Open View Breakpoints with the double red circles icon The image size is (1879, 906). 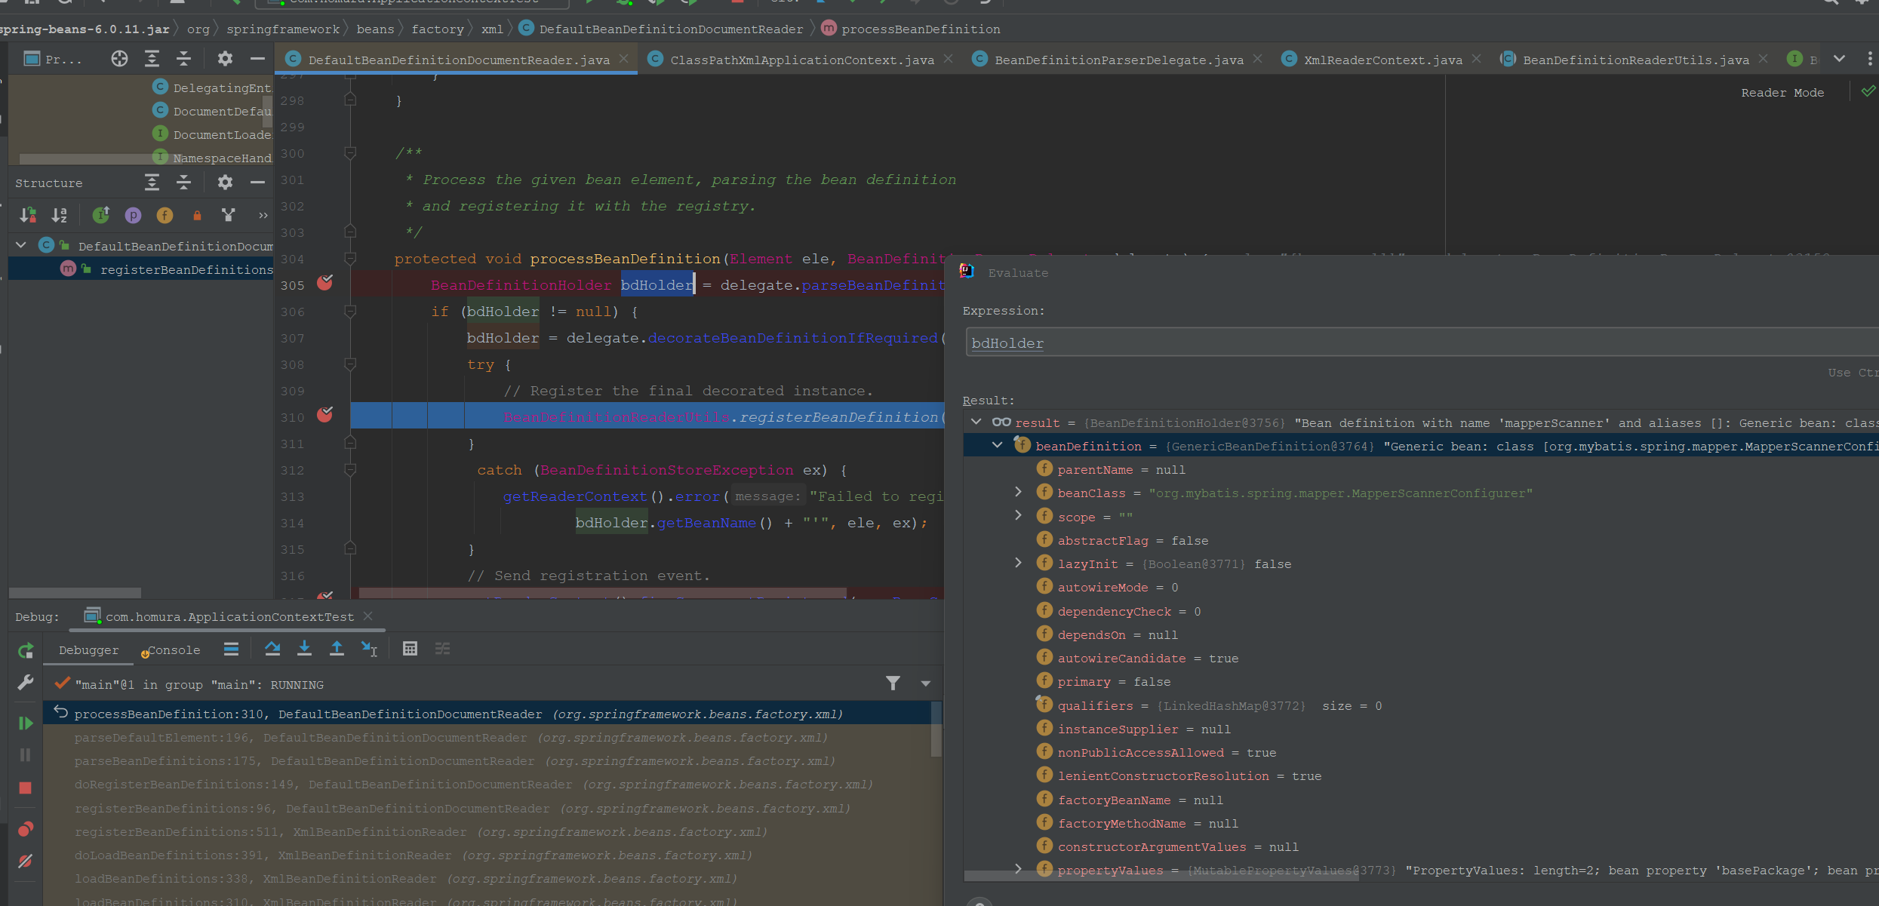click(25, 829)
